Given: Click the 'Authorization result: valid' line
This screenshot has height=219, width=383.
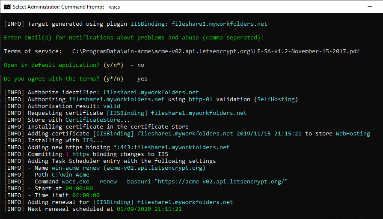Looking at the screenshot, I should pyautogui.click(x=68, y=106).
